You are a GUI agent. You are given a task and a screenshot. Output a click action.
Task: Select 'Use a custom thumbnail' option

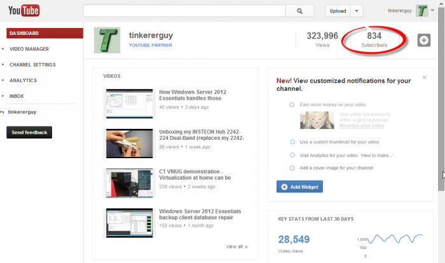tap(292, 142)
